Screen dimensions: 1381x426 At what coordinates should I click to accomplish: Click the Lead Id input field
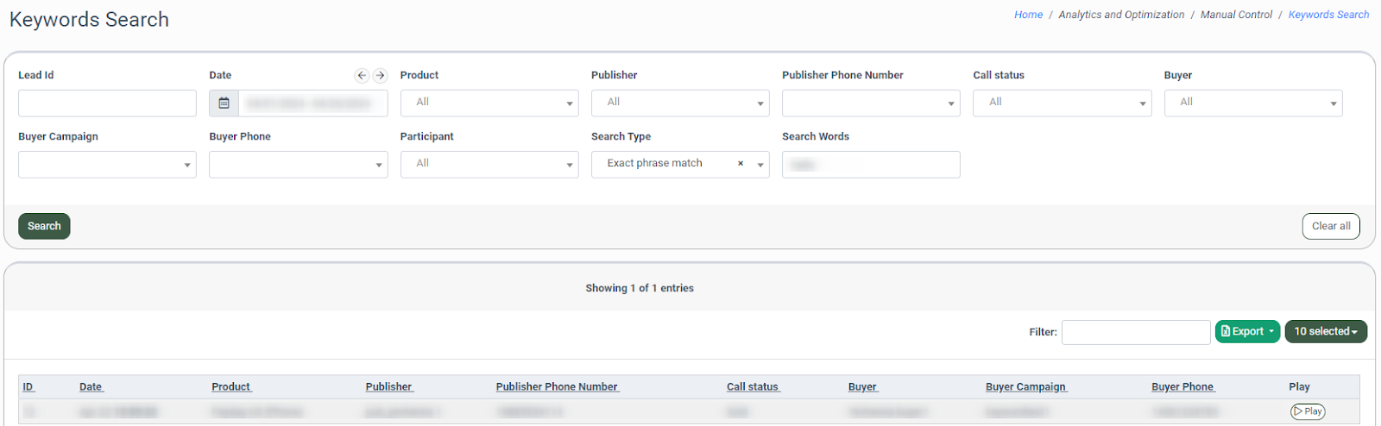click(107, 103)
